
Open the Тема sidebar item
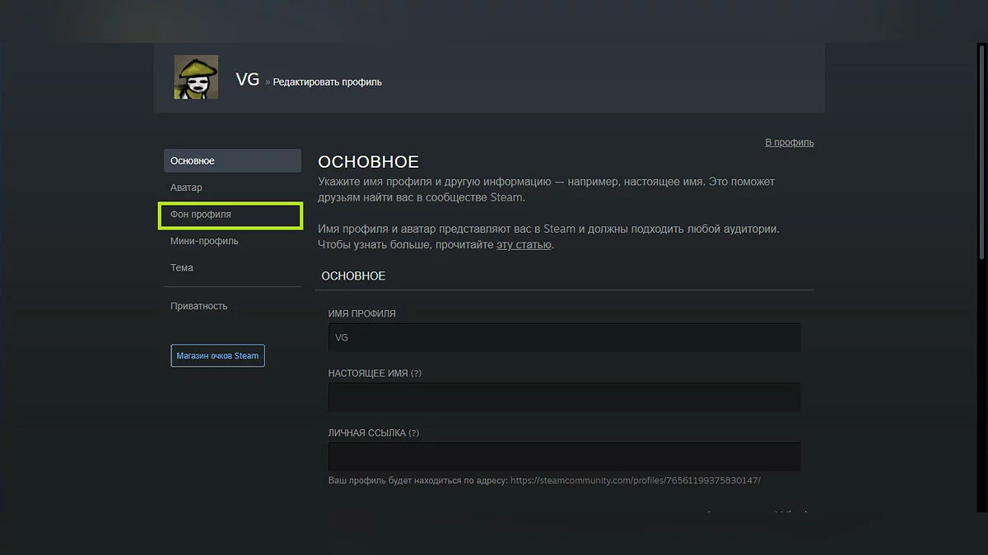(182, 268)
